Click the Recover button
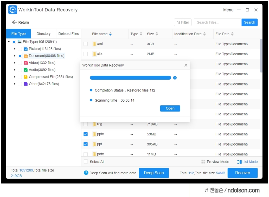 pos(242,173)
